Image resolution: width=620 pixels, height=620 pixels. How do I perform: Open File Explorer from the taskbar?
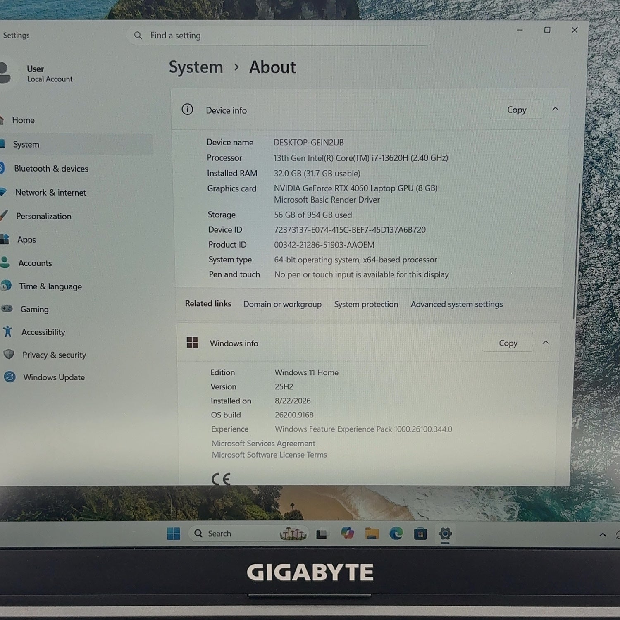click(x=372, y=534)
